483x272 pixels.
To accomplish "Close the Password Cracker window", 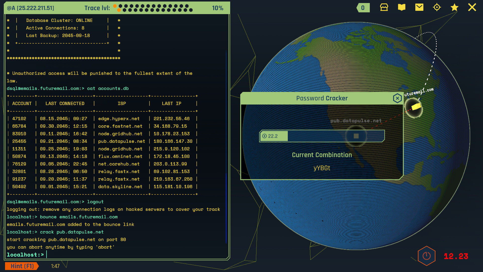I will tap(397, 98).
